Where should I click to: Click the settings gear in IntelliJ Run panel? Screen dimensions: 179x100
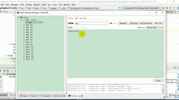(175, 67)
